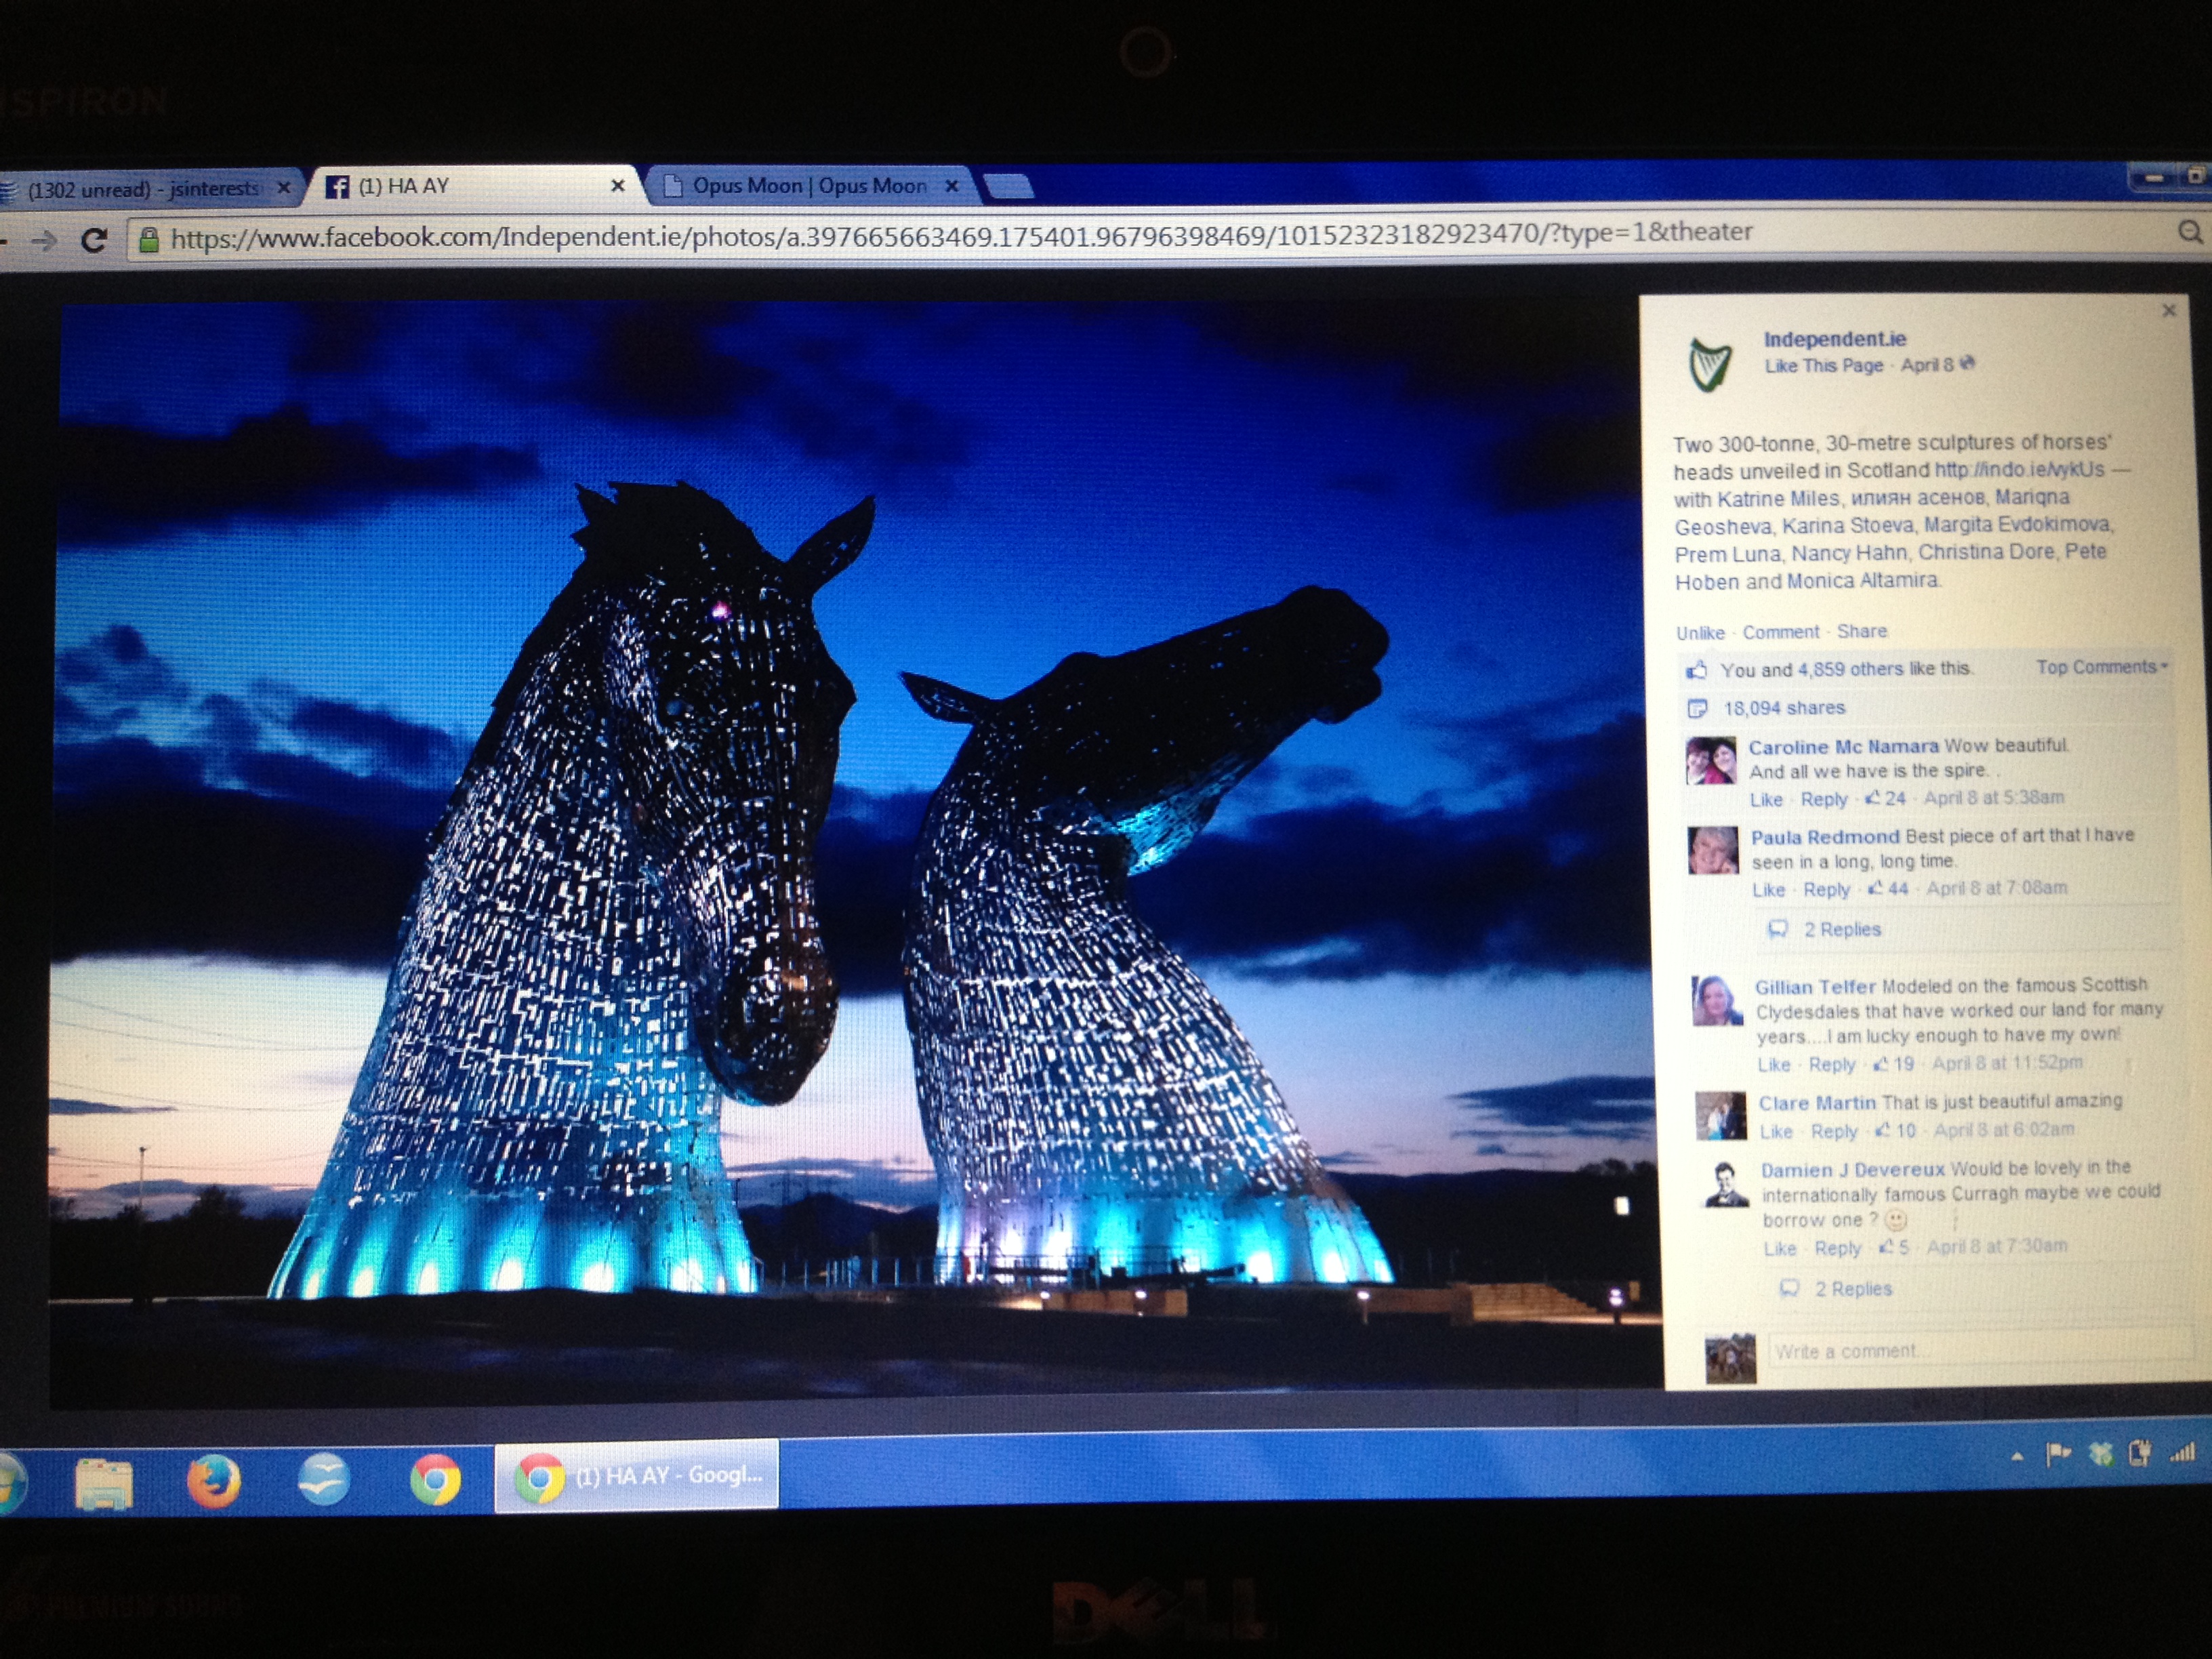Reply to Gillian Telfer's comment
Screen dimensions: 2212x1659
point(1832,1065)
